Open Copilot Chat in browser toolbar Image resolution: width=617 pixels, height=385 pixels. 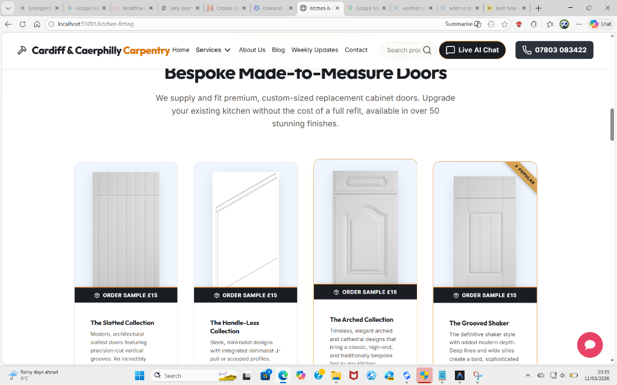[601, 24]
